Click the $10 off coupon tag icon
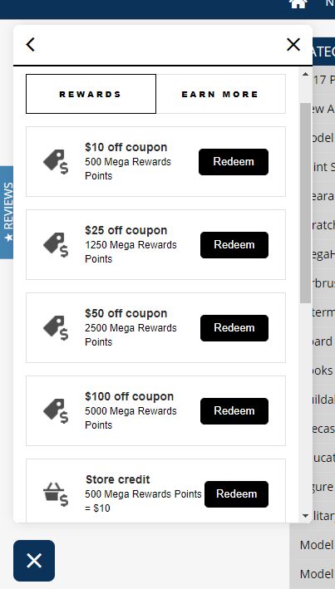This screenshot has width=335, height=589. 56,162
